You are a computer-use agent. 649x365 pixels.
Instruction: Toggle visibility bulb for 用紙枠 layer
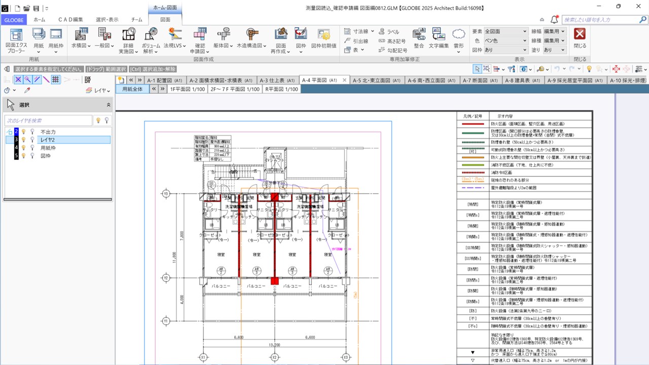pyautogui.click(x=23, y=148)
